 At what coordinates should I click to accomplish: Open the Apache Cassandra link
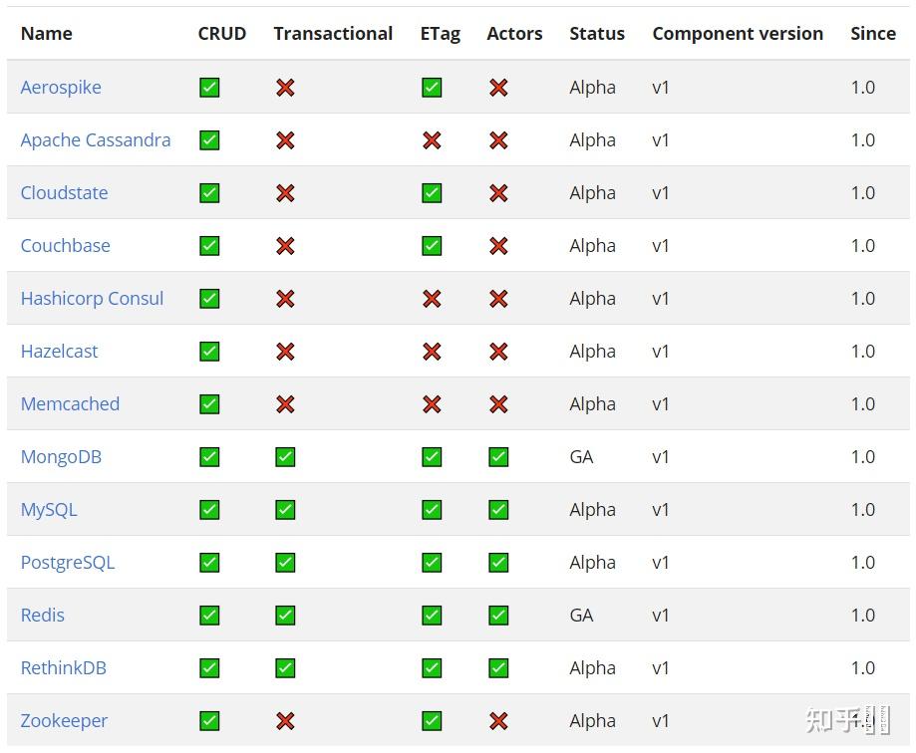pyautogui.click(x=96, y=140)
